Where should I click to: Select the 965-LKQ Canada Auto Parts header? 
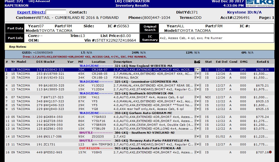tap(148, 148)
